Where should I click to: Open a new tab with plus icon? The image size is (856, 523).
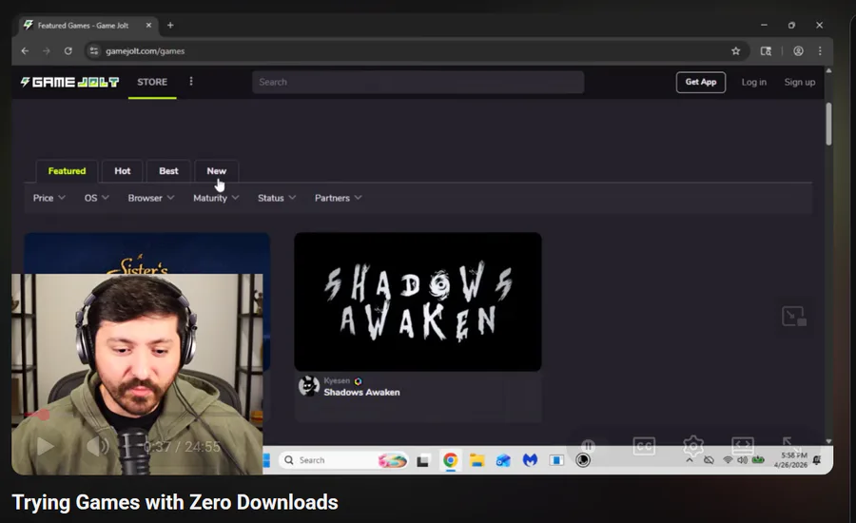pos(170,25)
